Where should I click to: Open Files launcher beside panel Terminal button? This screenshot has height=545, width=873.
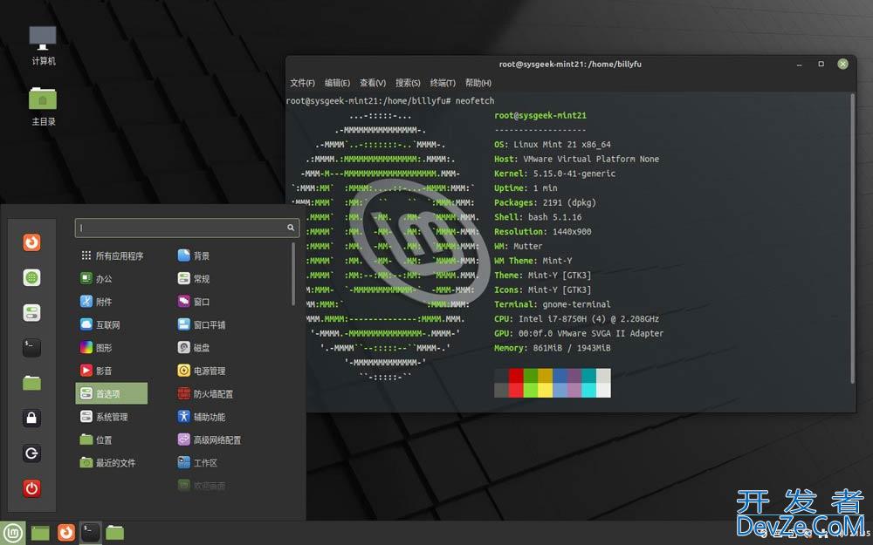(x=114, y=533)
